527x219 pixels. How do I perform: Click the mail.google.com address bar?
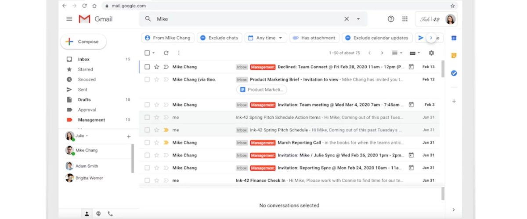coord(280,6)
